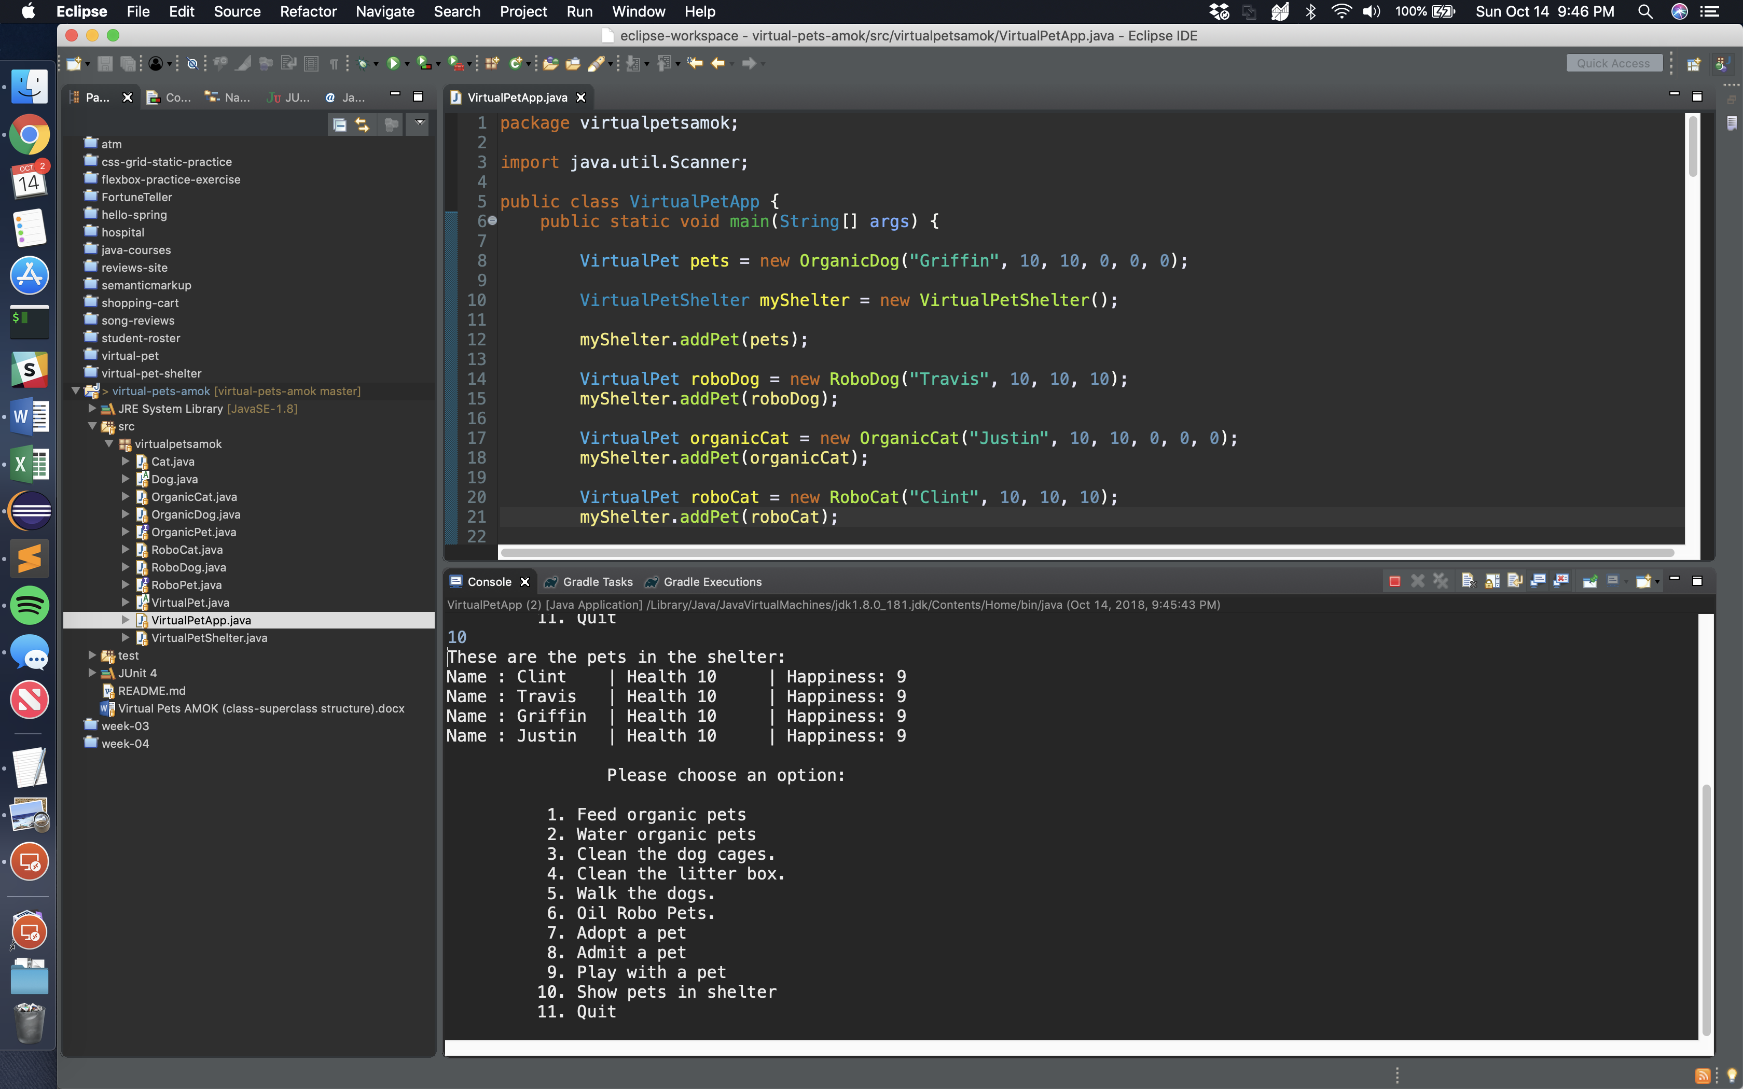Click the Open Task folder icon
Screen dimensions: 1743x1089
573,63
